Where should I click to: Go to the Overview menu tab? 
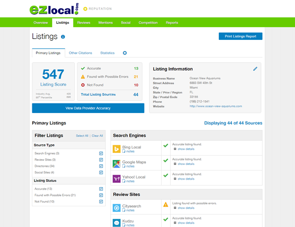[40, 23]
